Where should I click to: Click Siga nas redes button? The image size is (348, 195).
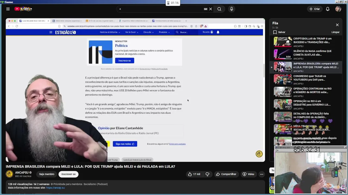click(x=125, y=144)
